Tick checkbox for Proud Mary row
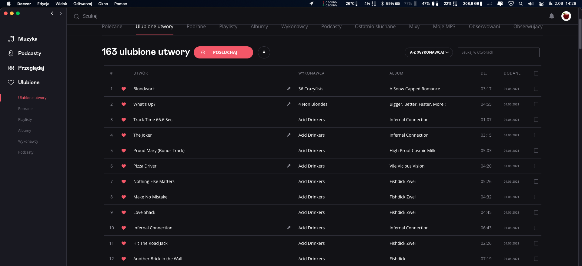This screenshot has height=266, width=582. [536, 151]
